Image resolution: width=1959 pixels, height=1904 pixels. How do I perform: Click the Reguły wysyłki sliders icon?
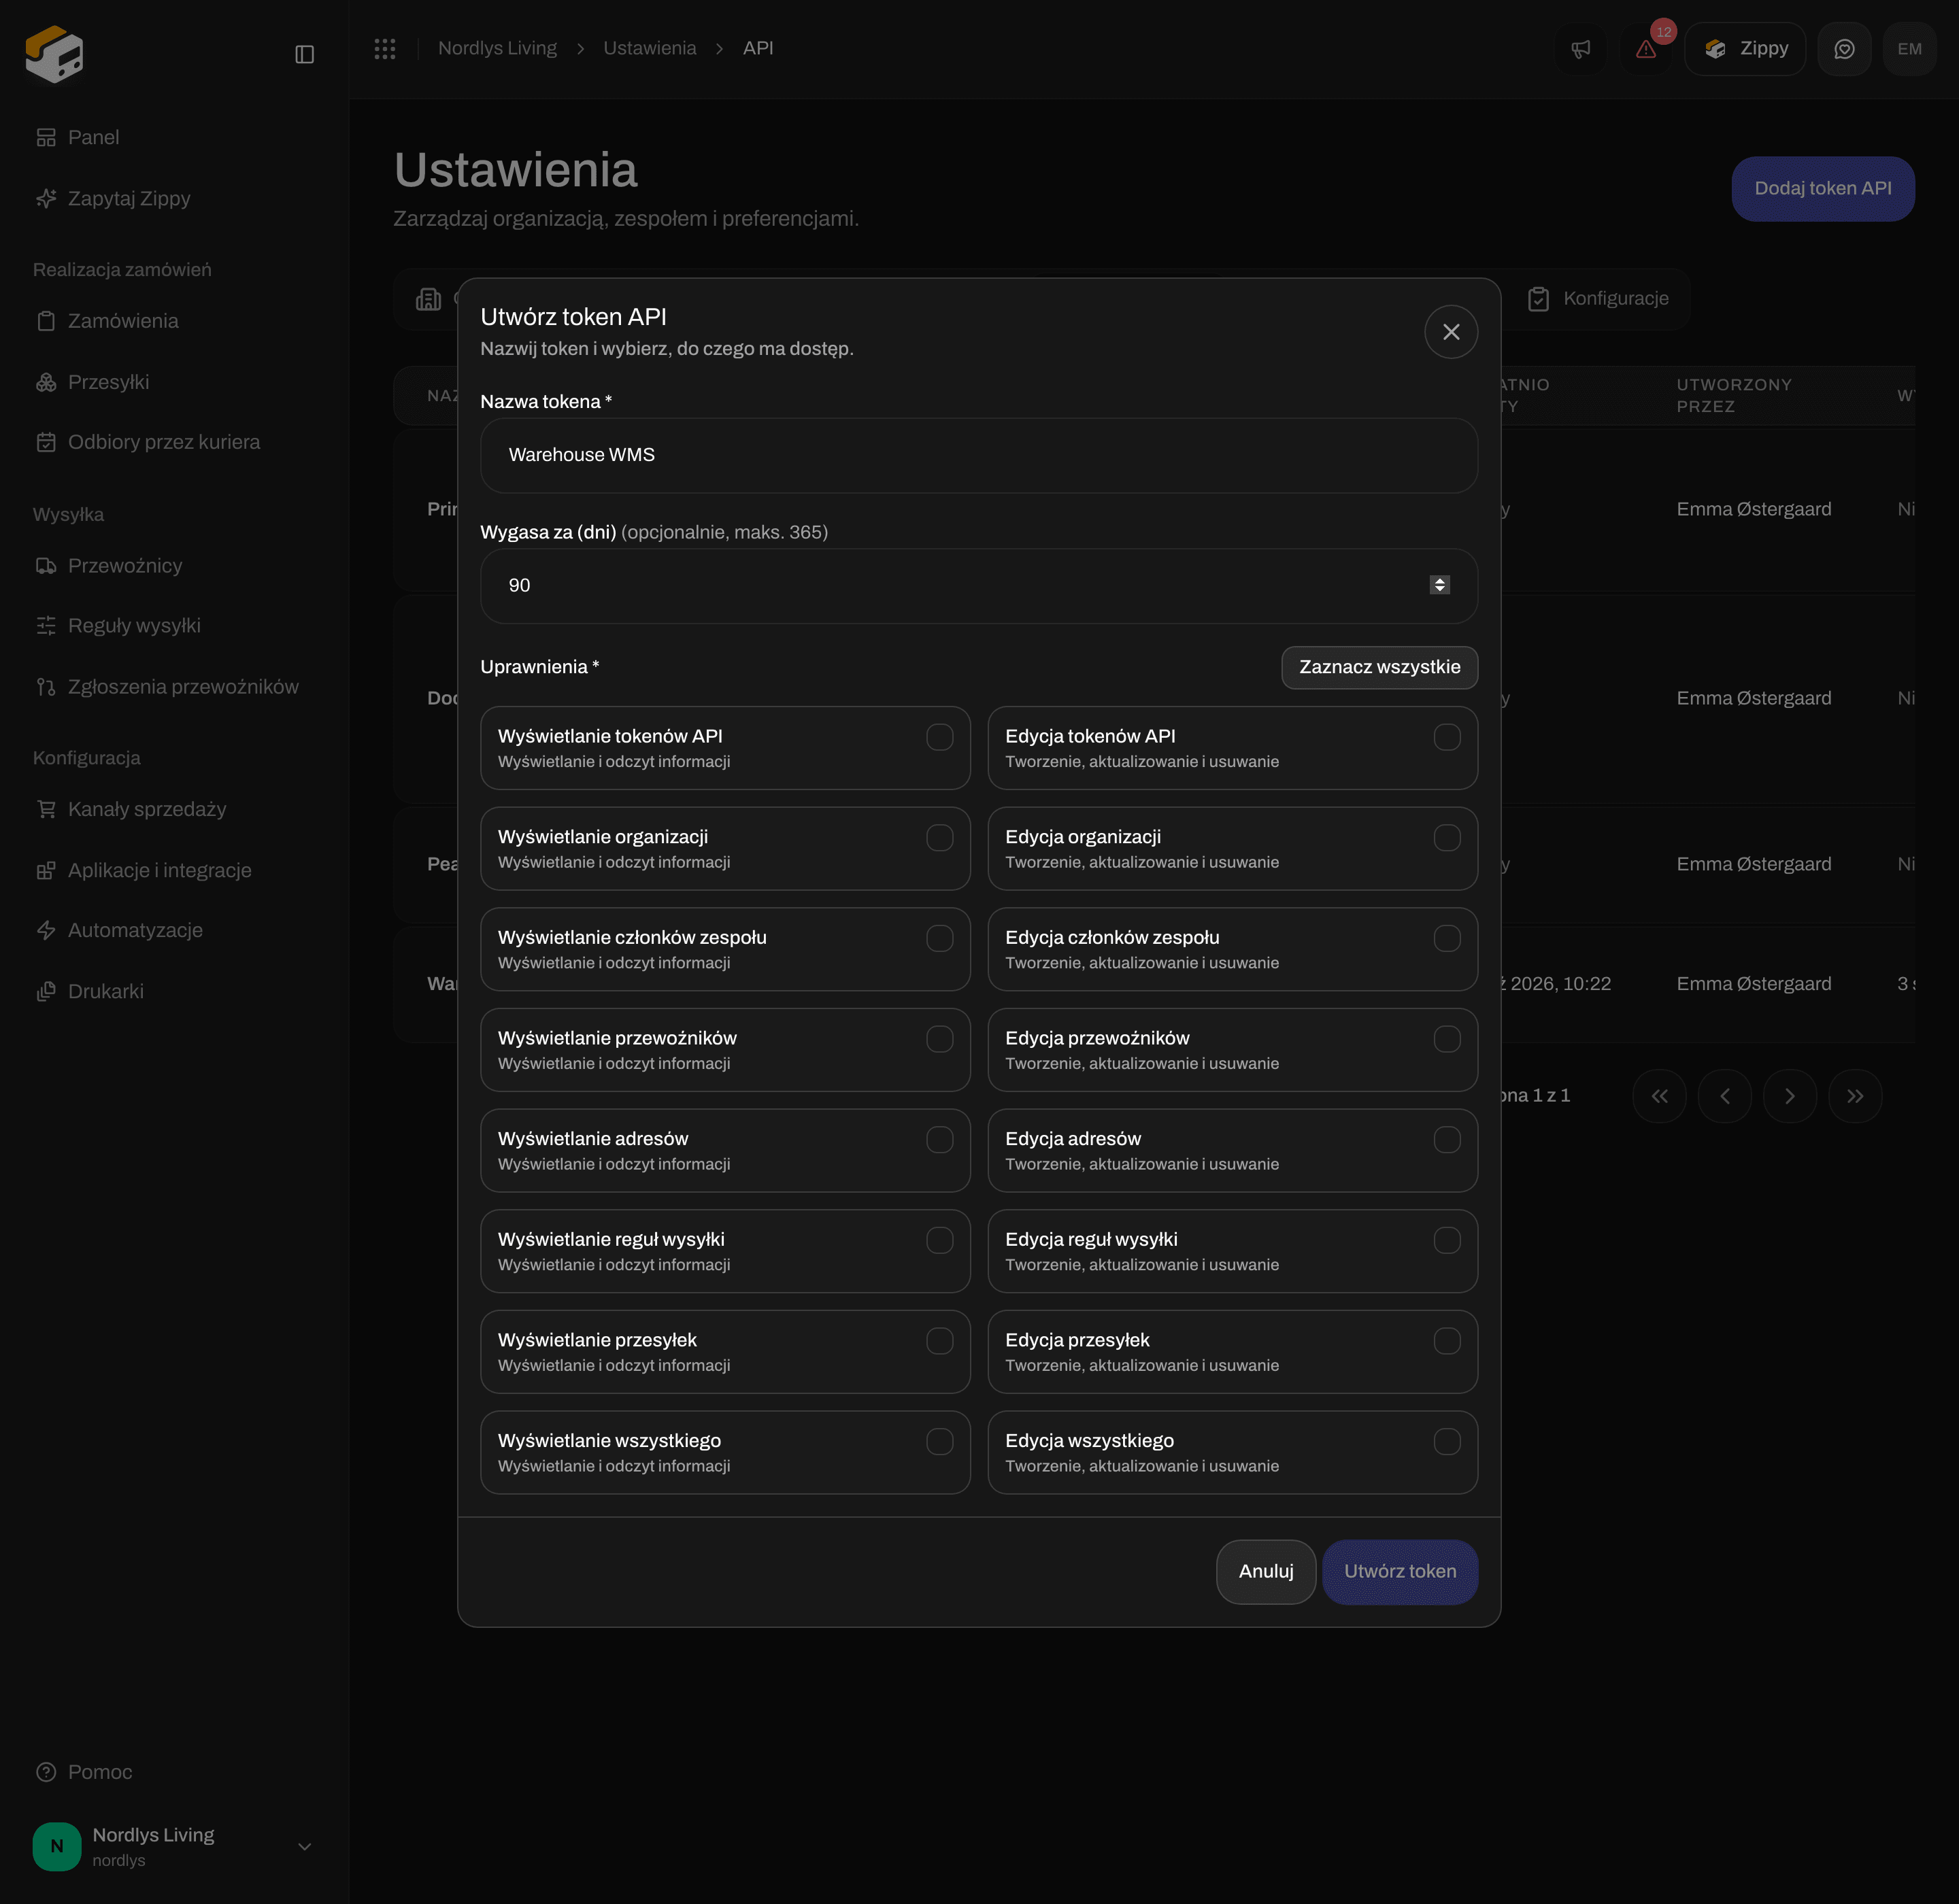pyautogui.click(x=46, y=626)
